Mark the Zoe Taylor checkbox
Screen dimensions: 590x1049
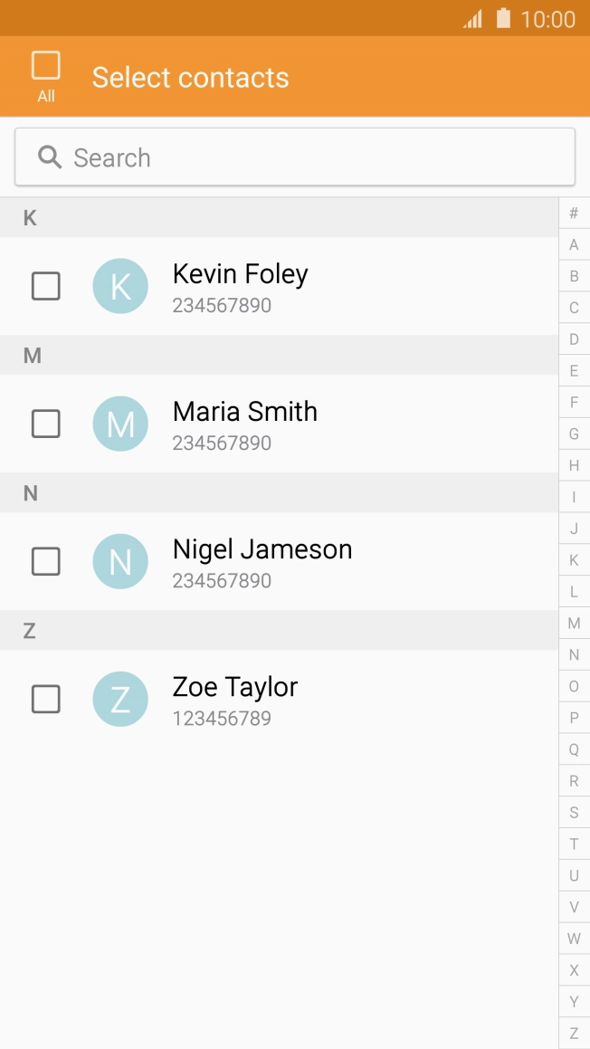tap(46, 699)
